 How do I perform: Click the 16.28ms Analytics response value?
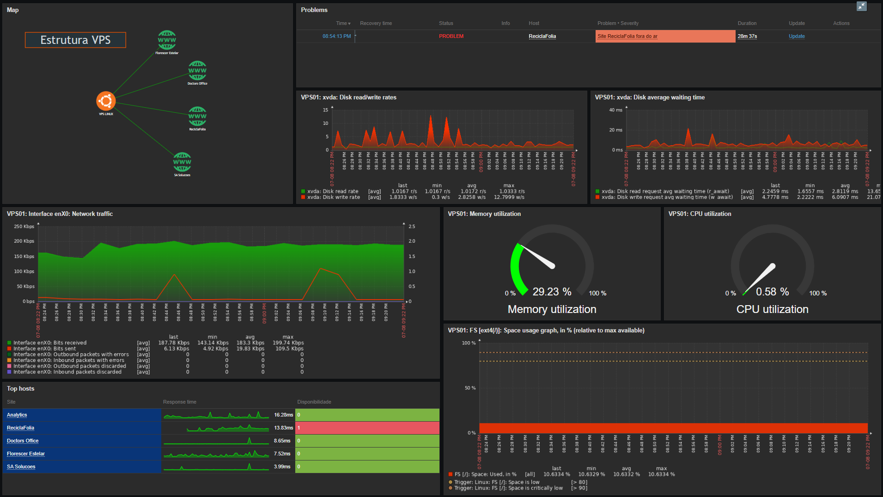(x=283, y=415)
